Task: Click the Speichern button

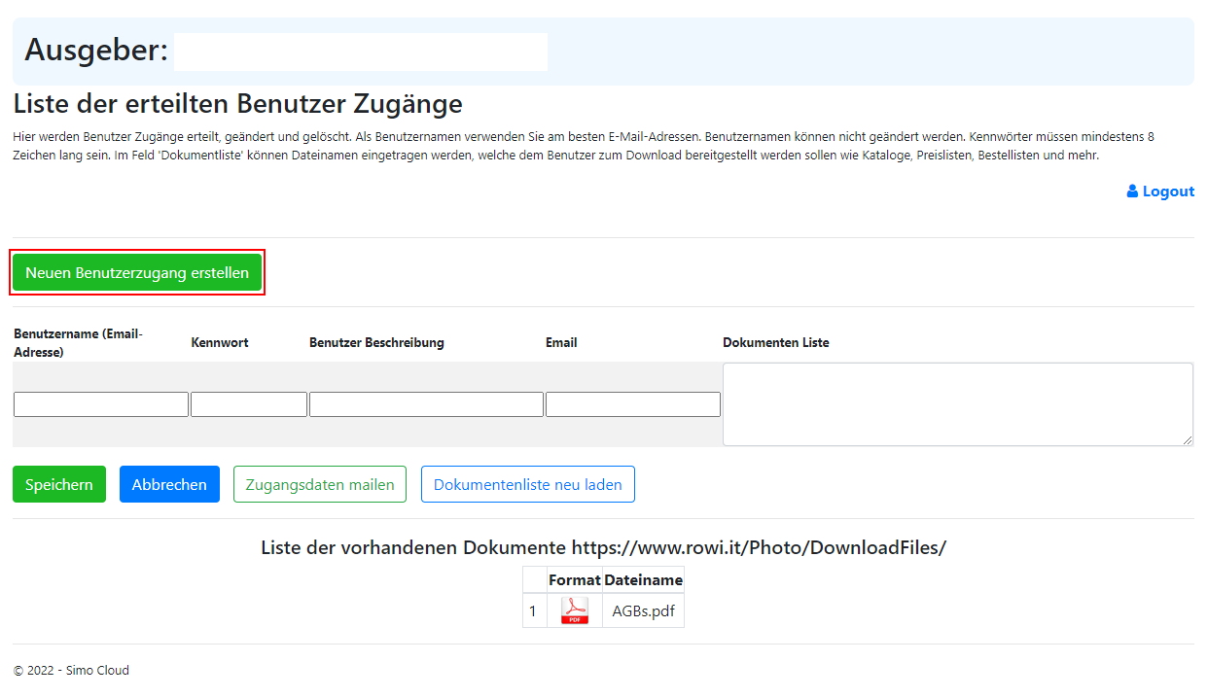Action: point(59,484)
